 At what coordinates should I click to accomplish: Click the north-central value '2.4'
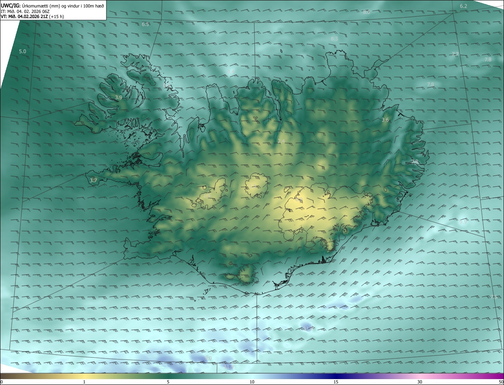281,141
